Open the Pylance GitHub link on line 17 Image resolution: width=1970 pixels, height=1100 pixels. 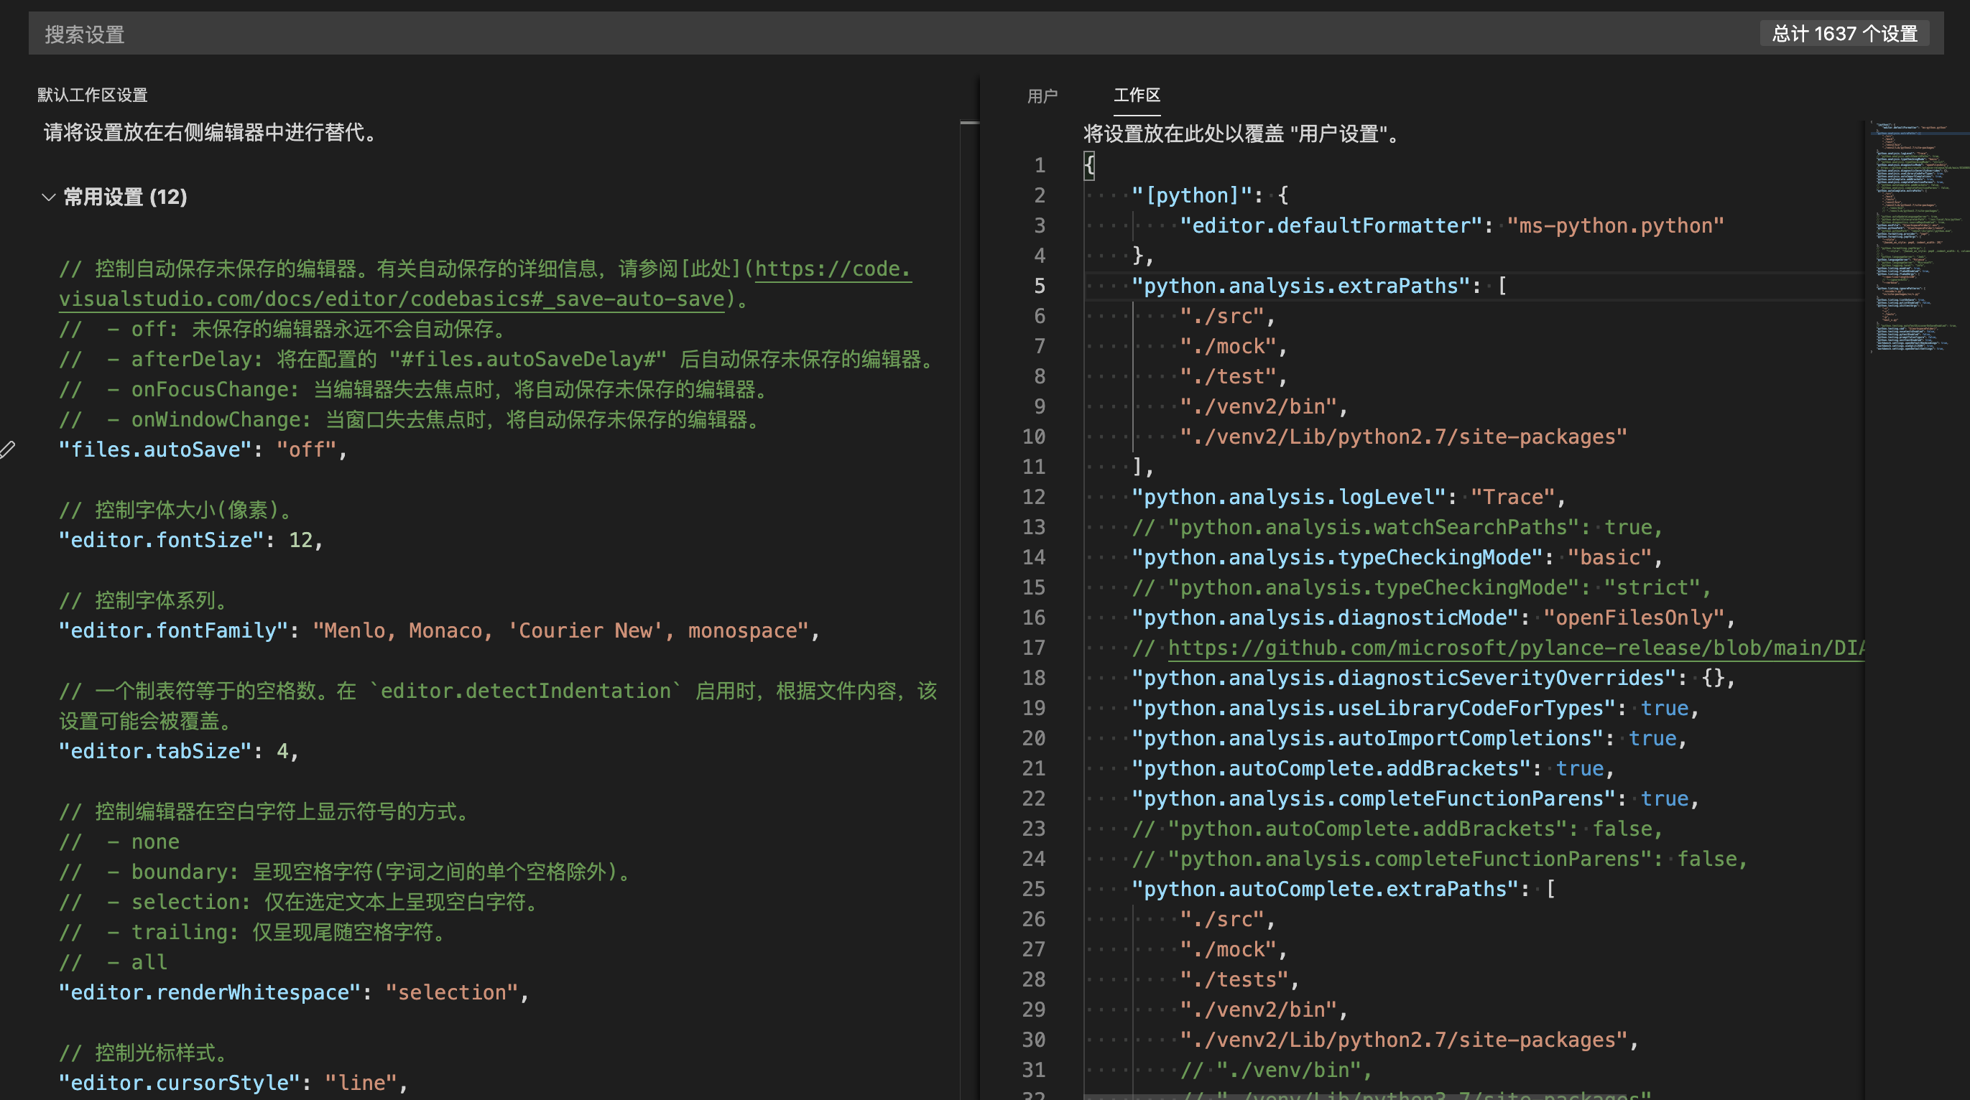pos(1515,648)
